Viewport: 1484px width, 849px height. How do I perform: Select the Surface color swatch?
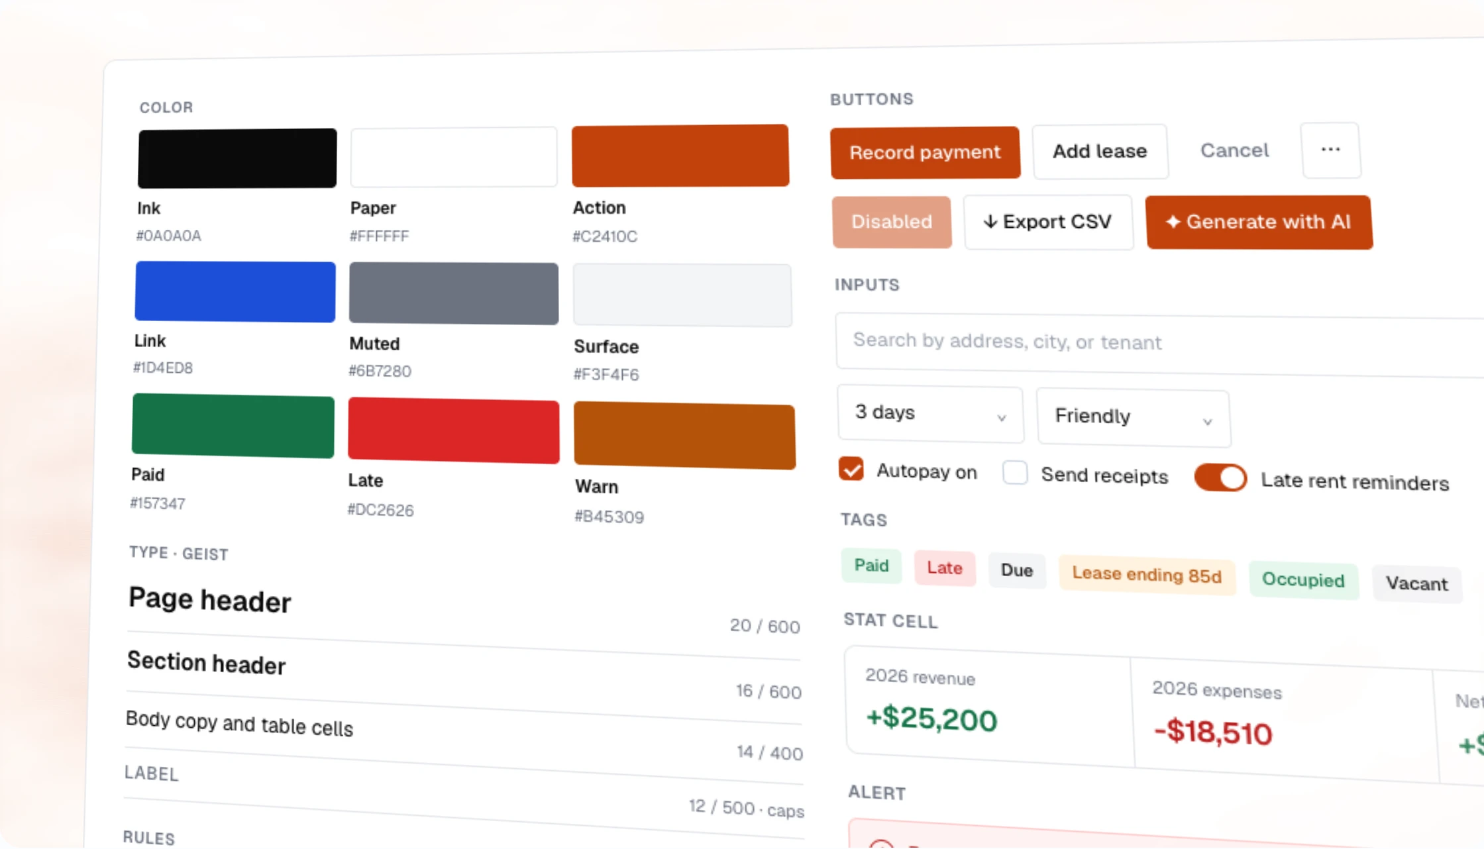682,295
